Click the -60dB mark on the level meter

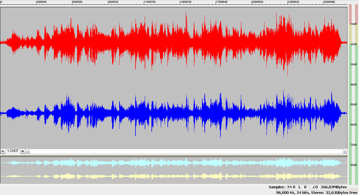click(353, 125)
